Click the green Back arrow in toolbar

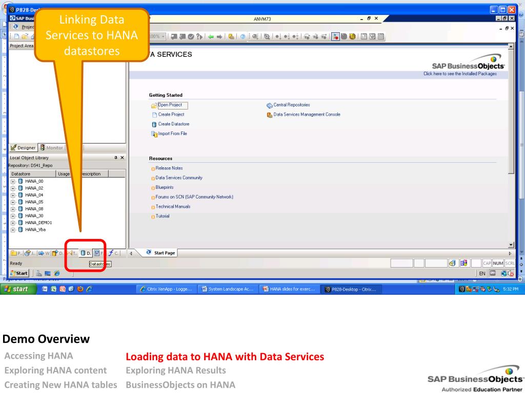coord(211,37)
